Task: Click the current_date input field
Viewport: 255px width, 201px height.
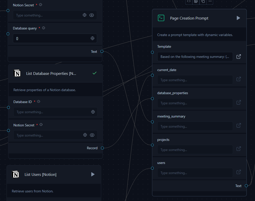Action: pyautogui.click(x=195, y=80)
